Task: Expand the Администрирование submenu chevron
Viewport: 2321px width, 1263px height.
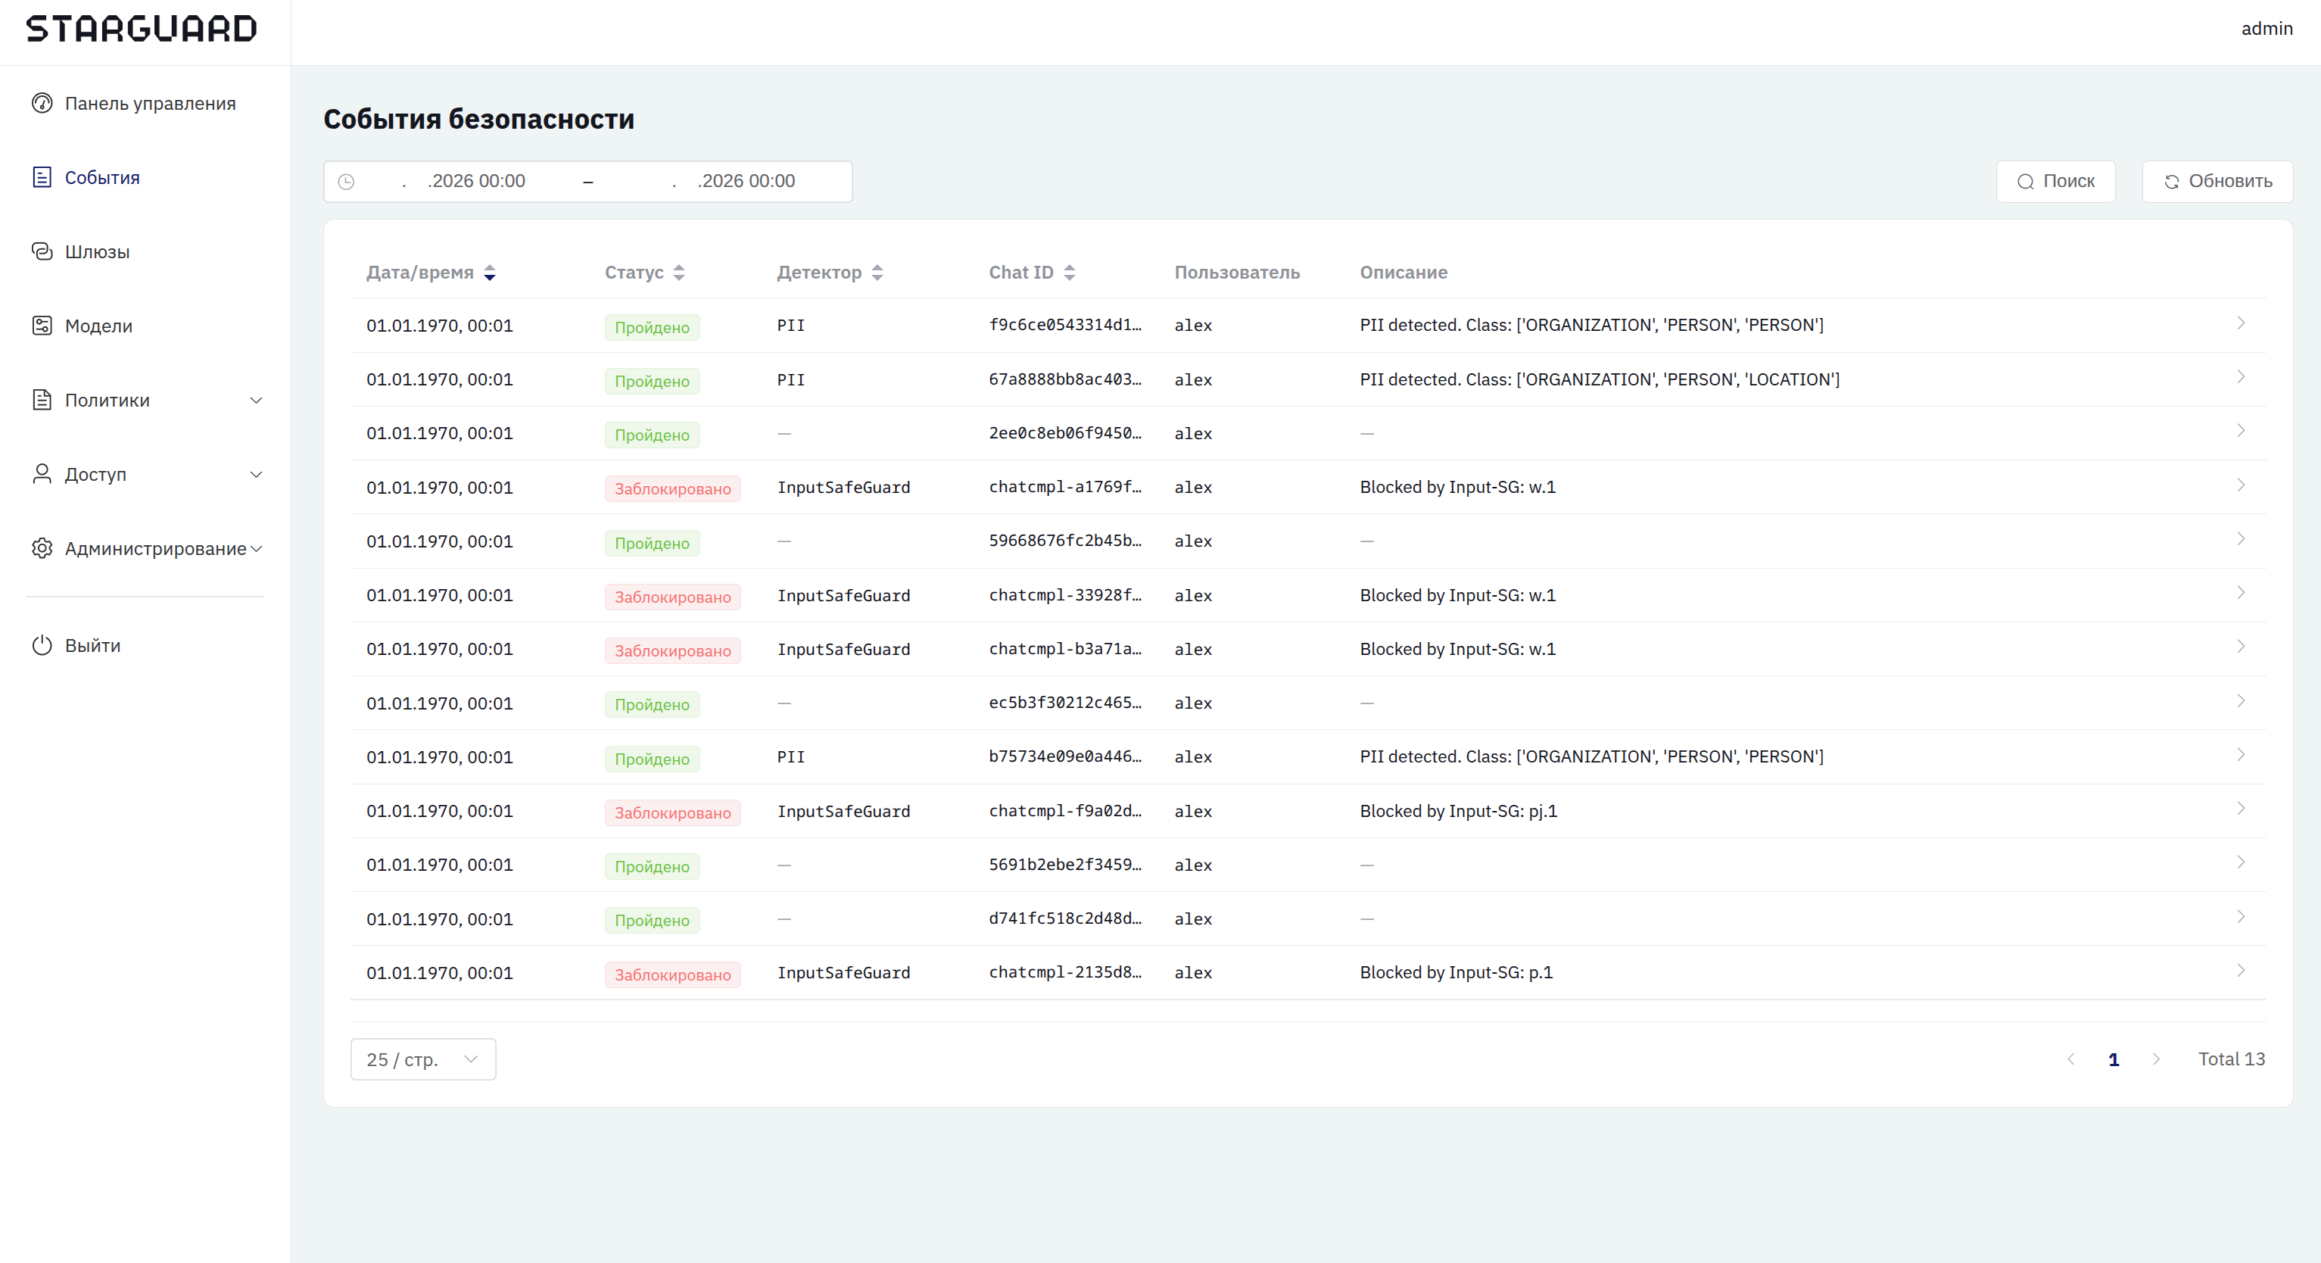Action: click(x=256, y=549)
